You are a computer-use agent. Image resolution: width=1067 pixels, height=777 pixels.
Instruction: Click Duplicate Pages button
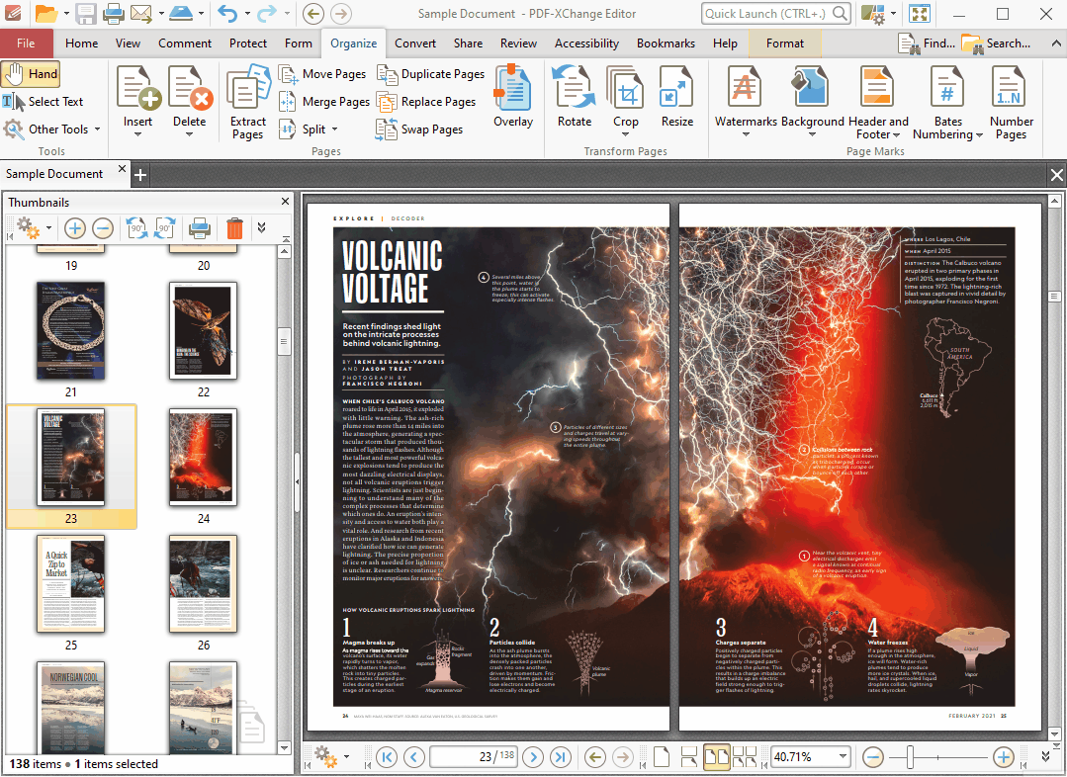(430, 74)
